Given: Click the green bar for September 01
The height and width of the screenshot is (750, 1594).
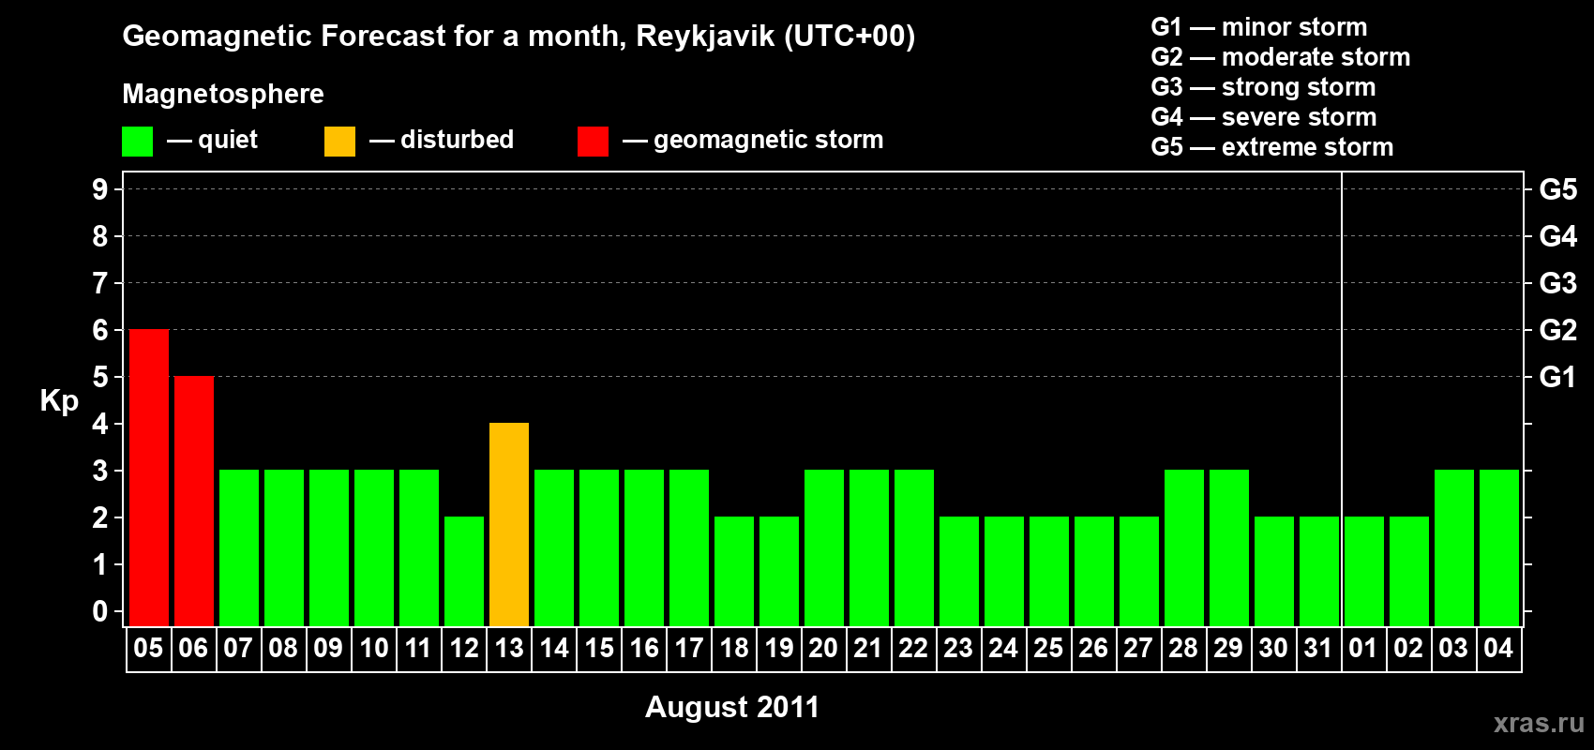Looking at the screenshot, I should tap(1364, 572).
